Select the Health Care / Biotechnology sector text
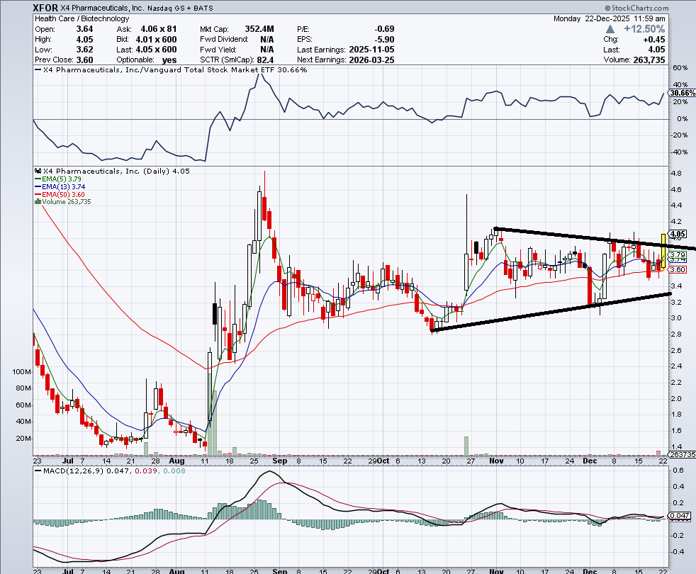 tap(82, 18)
